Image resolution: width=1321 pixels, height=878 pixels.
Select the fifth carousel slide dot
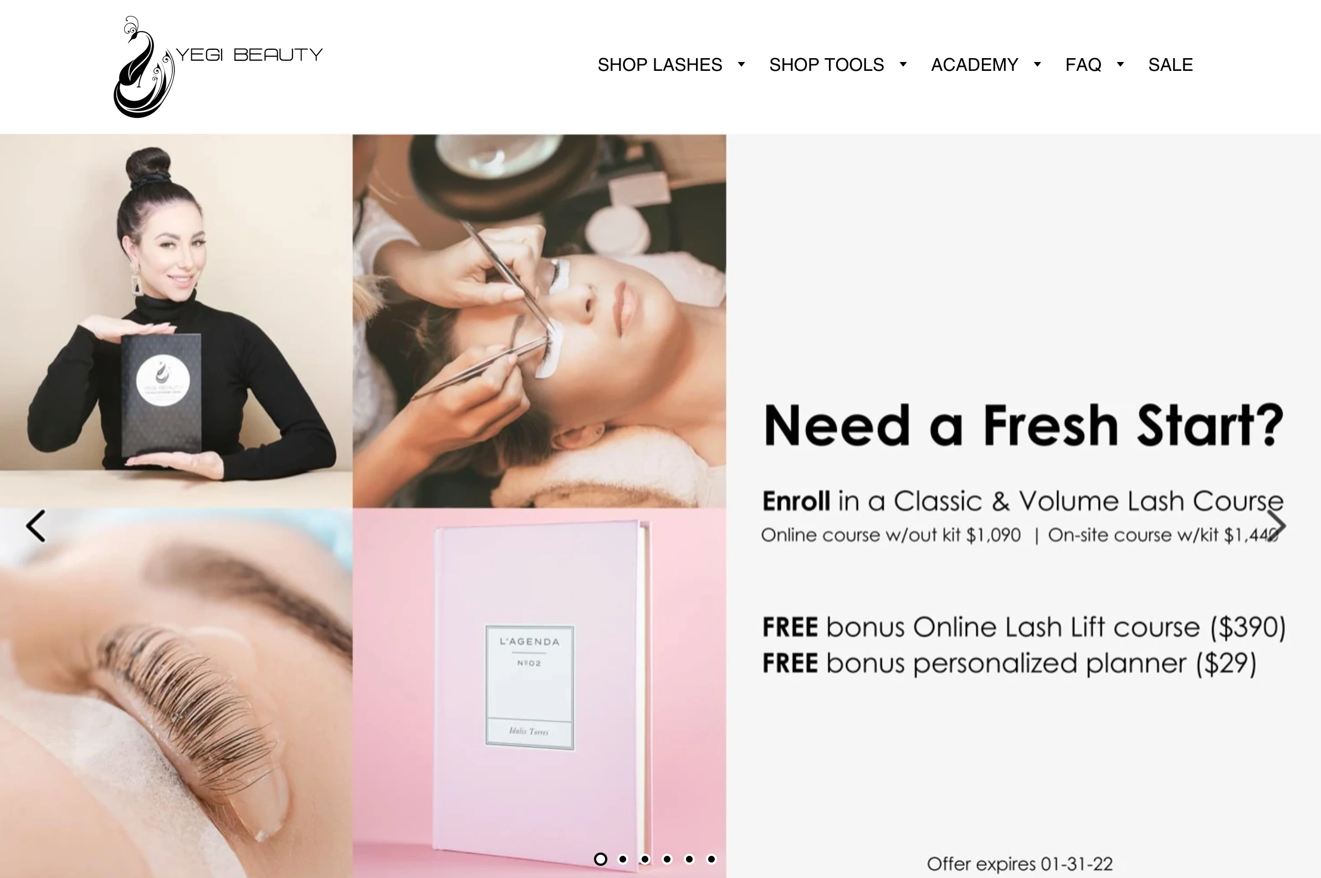[x=689, y=859]
